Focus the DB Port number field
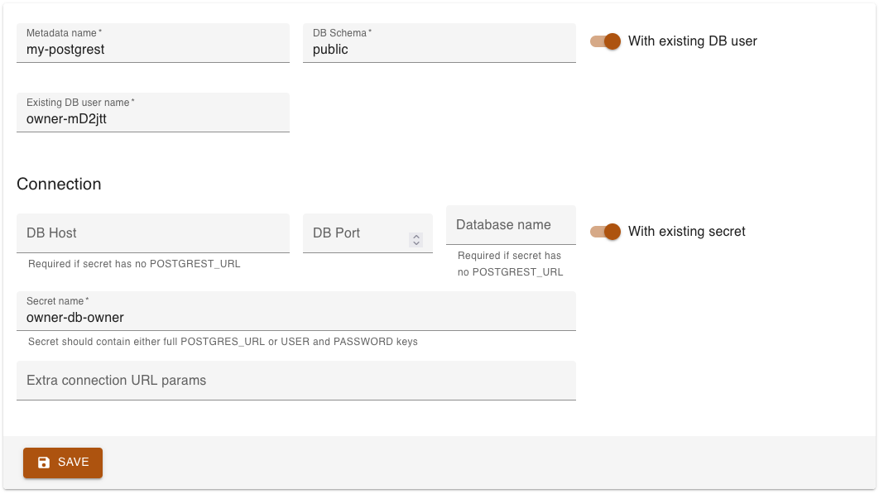 (358, 233)
